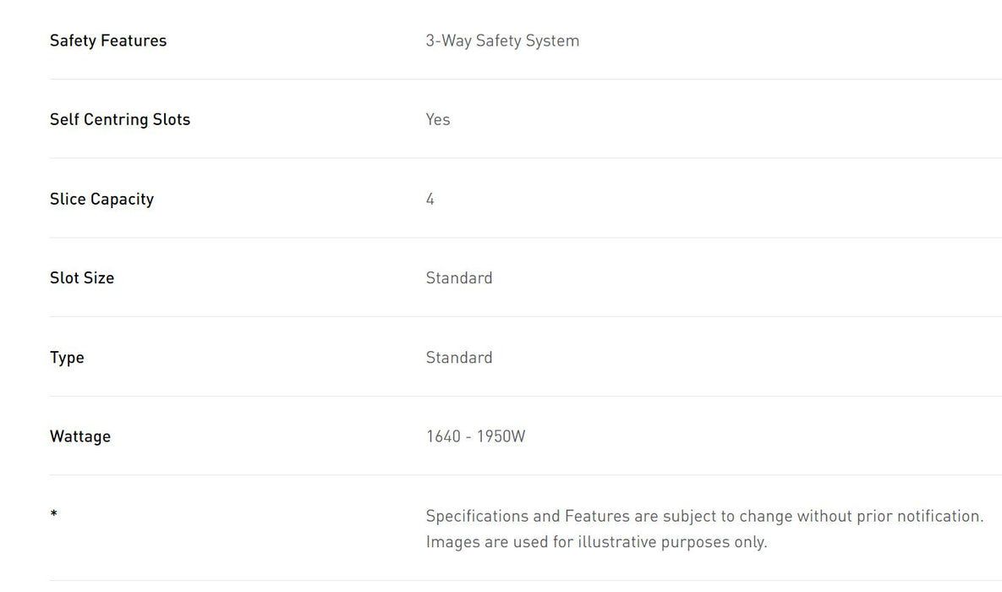Select the 3-Way Safety System value
This screenshot has height=592, width=1002.
pos(502,41)
